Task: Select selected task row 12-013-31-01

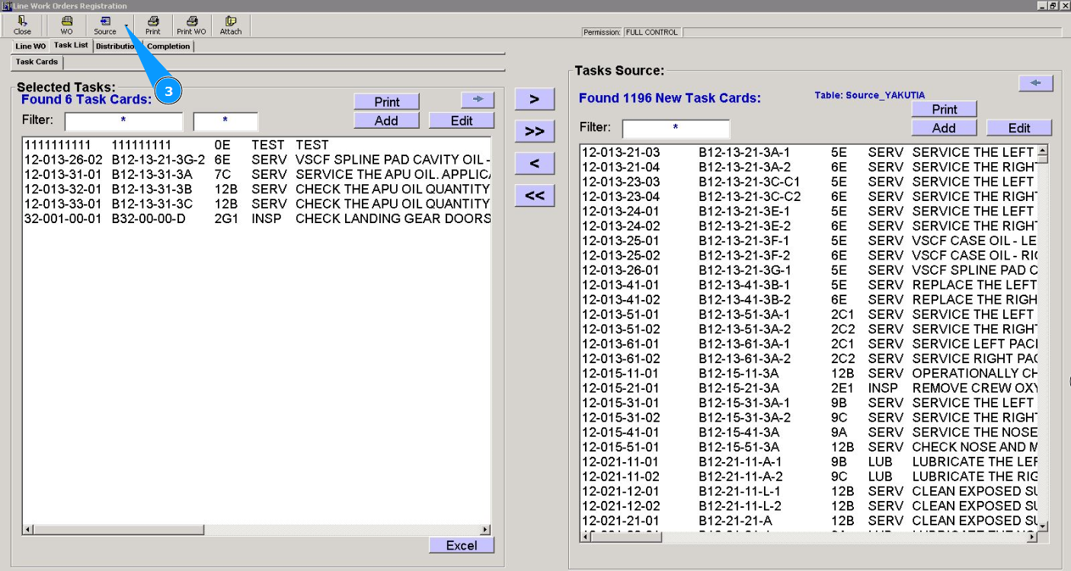Action: (257, 174)
